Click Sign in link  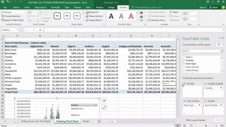[x=203, y=7]
